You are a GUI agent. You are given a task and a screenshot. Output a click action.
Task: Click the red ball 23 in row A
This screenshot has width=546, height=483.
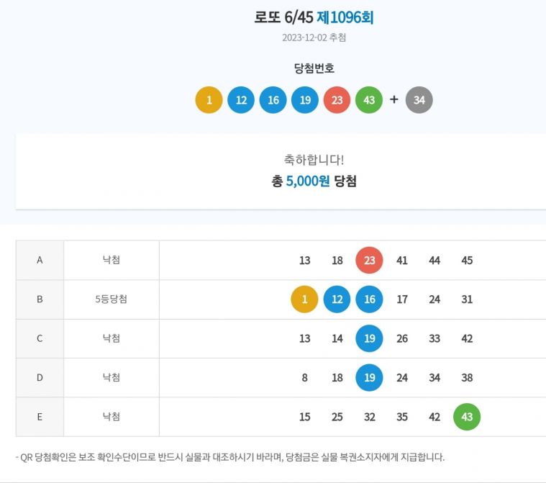point(370,261)
